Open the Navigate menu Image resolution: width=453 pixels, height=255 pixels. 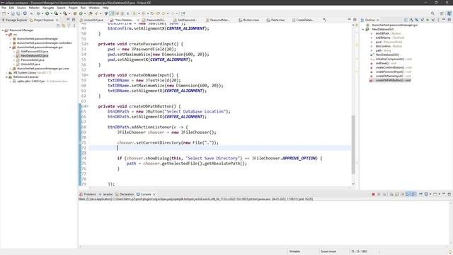(48, 8)
